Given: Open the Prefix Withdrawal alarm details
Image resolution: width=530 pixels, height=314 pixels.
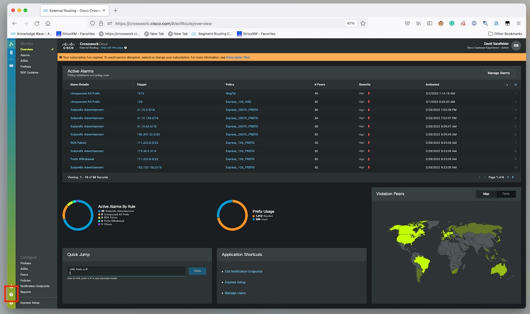Looking at the screenshot, I should point(82,159).
